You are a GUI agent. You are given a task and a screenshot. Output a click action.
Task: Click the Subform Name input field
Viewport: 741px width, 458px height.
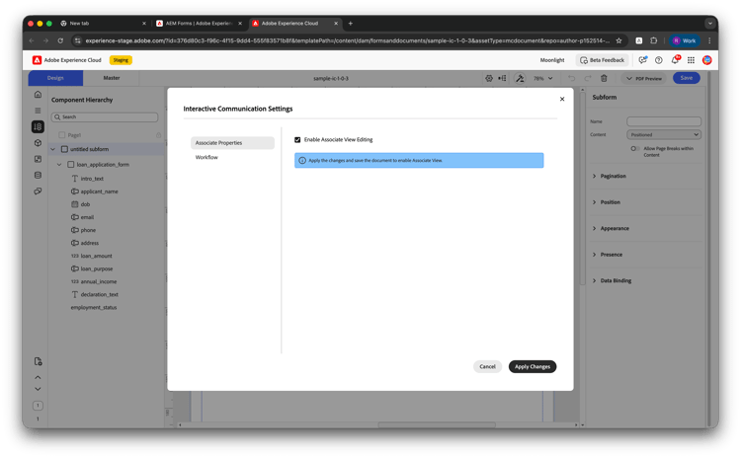(x=664, y=121)
